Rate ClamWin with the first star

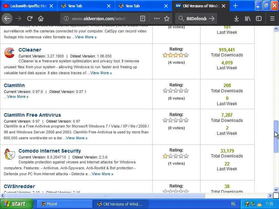click(x=165, y=91)
